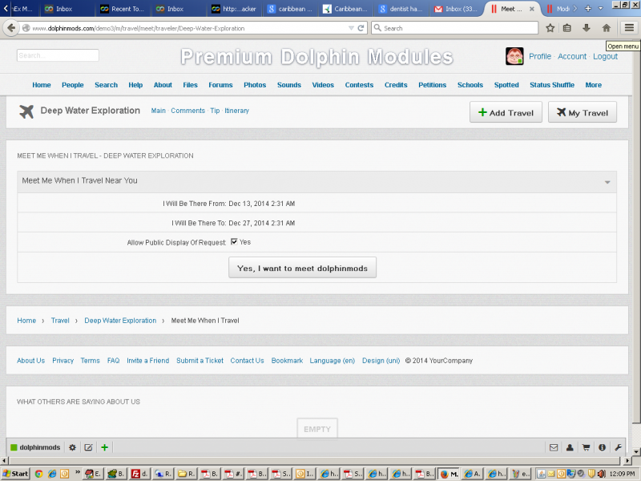The image size is (641, 481).
Task: Click the site Search input field
Action: (x=58, y=55)
